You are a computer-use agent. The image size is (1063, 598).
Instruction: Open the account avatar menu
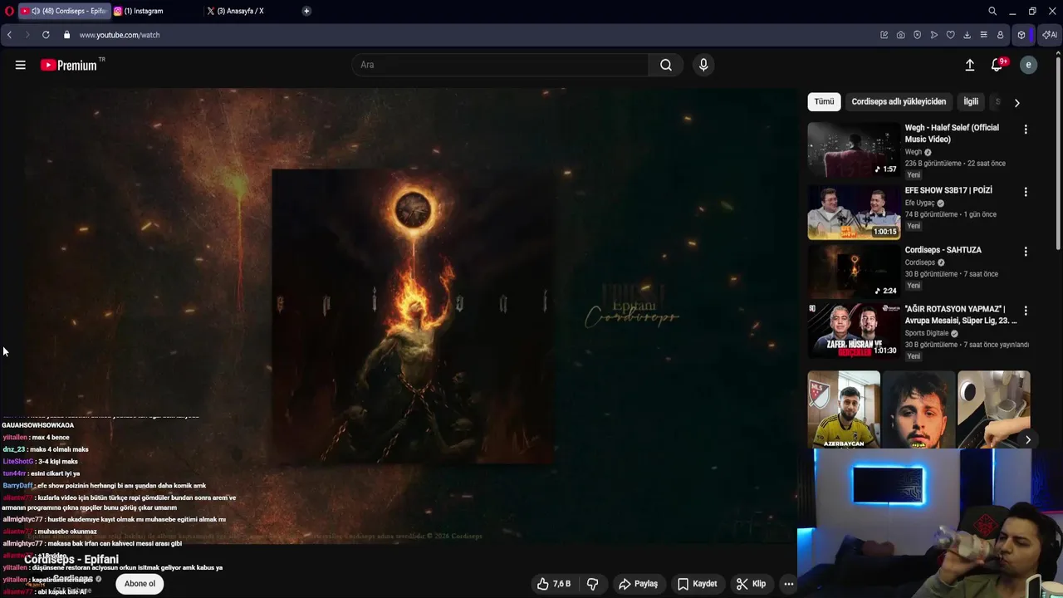tap(1028, 65)
